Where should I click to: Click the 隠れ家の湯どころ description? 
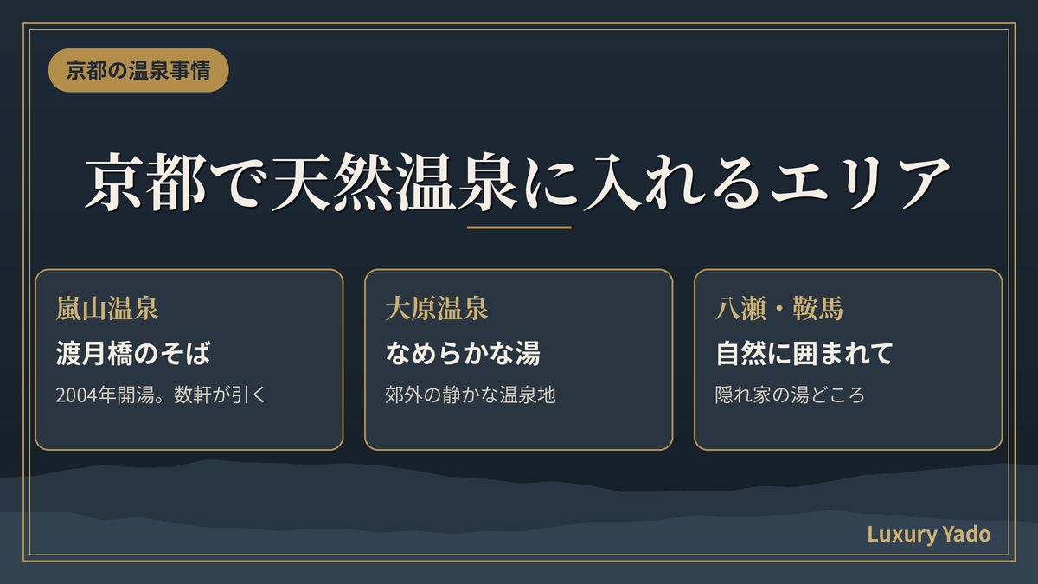pyautogui.click(x=791, y=395)
